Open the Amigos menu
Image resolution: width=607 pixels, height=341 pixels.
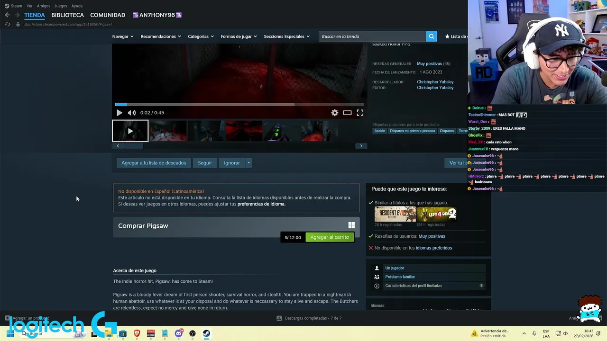pyautogui.click(x=44, y=6)
